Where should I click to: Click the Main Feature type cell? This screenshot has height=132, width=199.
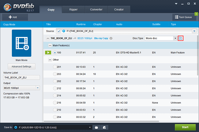pos(178,52)
